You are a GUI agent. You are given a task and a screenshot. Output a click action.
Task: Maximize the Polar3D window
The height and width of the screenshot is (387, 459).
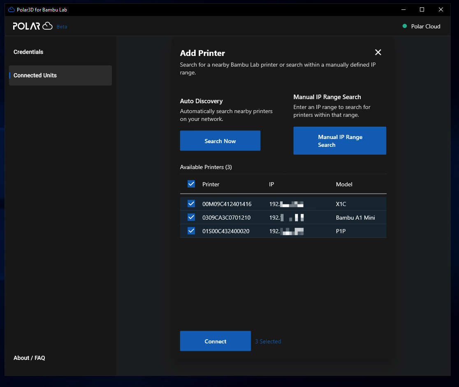click(422, 9)
